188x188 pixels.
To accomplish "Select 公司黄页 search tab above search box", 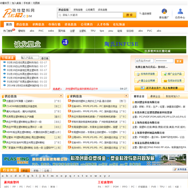I will pos(90,10).
